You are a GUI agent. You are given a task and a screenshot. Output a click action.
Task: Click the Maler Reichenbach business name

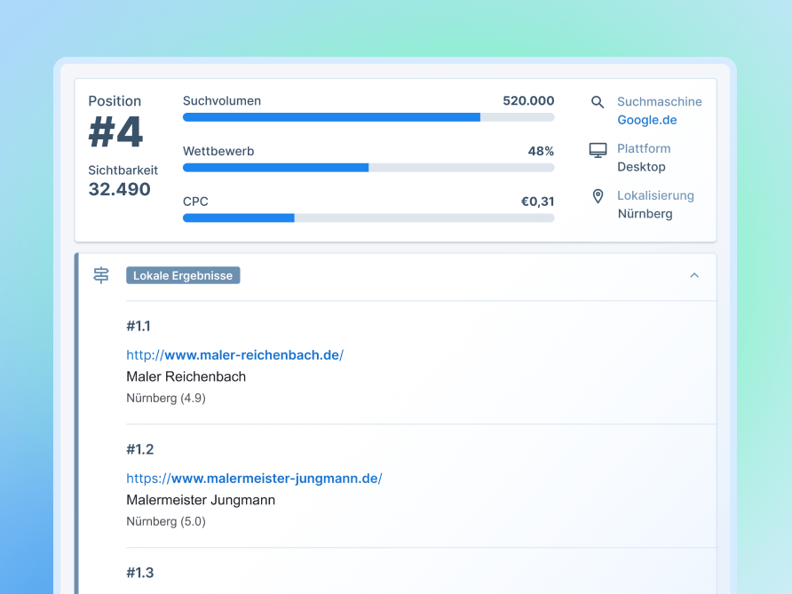186,376
